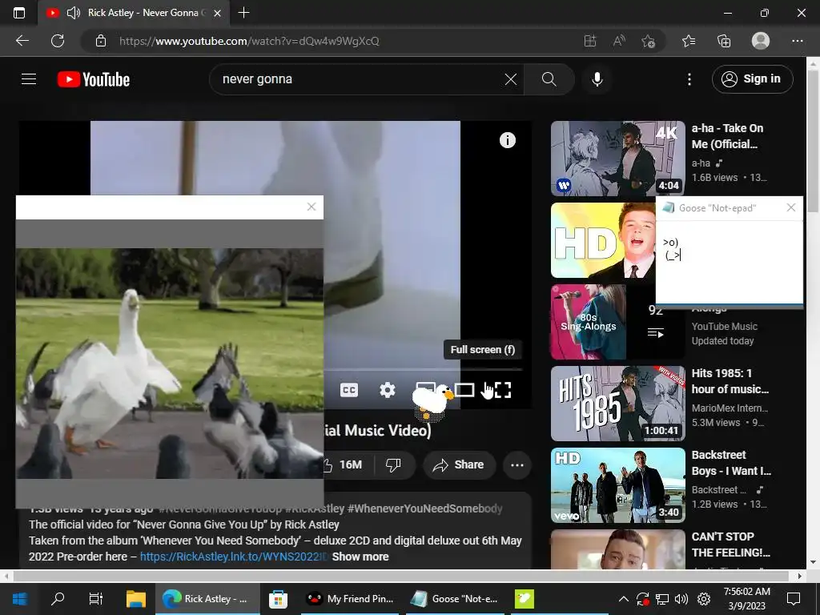820x615 pixels.
Task: Activate Read aloud in address bar
Action: pyautogui.click(x=619, y=42)
